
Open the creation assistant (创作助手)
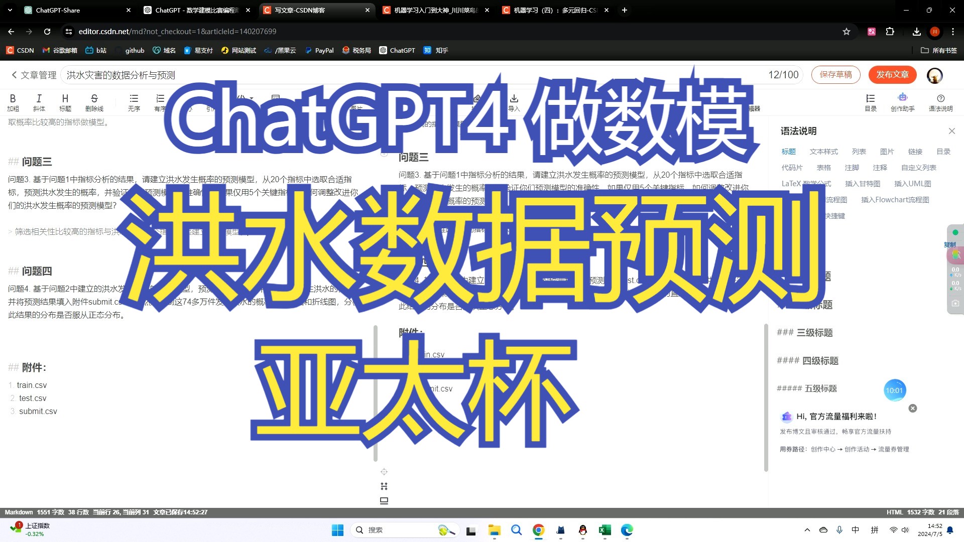coord(902,102)
